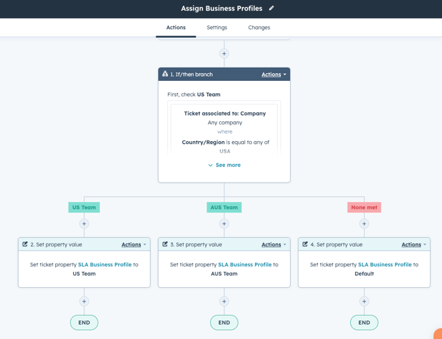Image resolution: width=442 pixels, height=339 pixels.
Task: Open Actions dropdown on step 4
Action: point(414,245)
